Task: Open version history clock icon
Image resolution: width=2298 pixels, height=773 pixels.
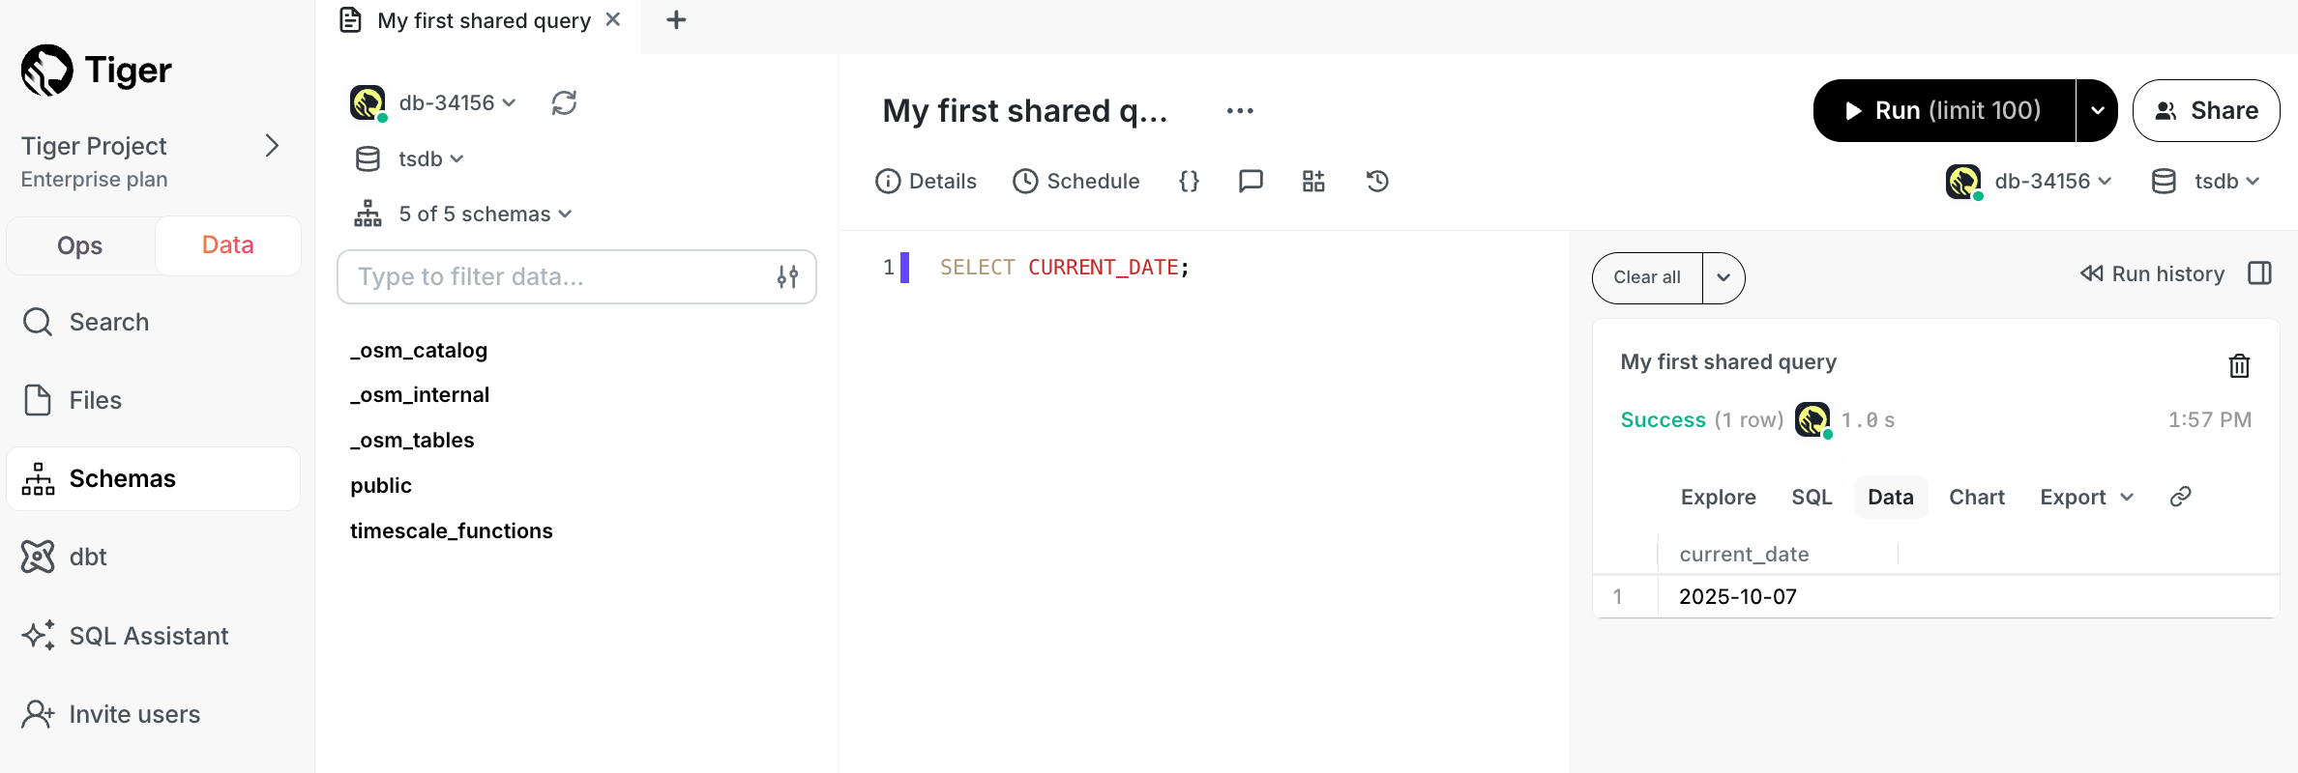Action: [x=1377, y=181]
